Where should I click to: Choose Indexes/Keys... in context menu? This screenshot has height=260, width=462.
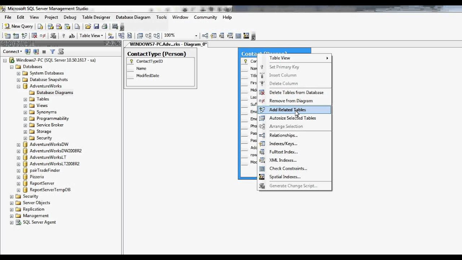pyautogui.click(x=295, y=144)
